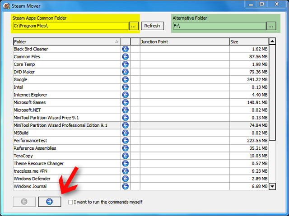Click the blue arrow icon in Google row
The image size is (289, 216).
click(126, 79)
